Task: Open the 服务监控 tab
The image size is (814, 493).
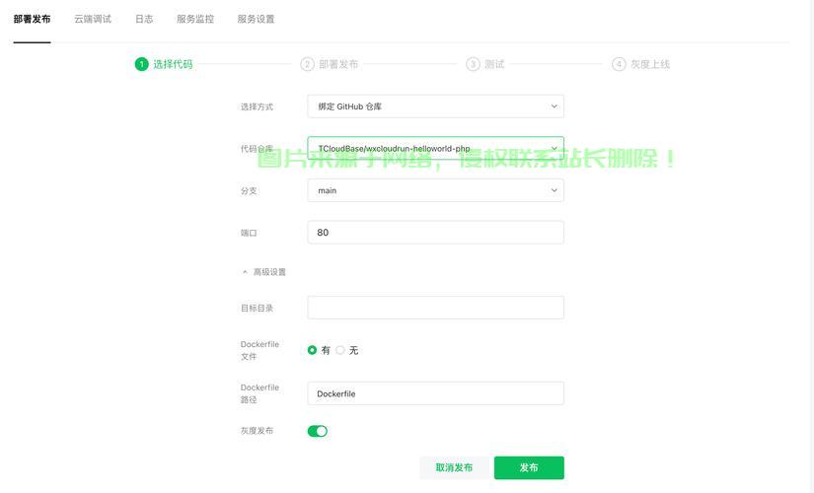Action: [195, 19]
